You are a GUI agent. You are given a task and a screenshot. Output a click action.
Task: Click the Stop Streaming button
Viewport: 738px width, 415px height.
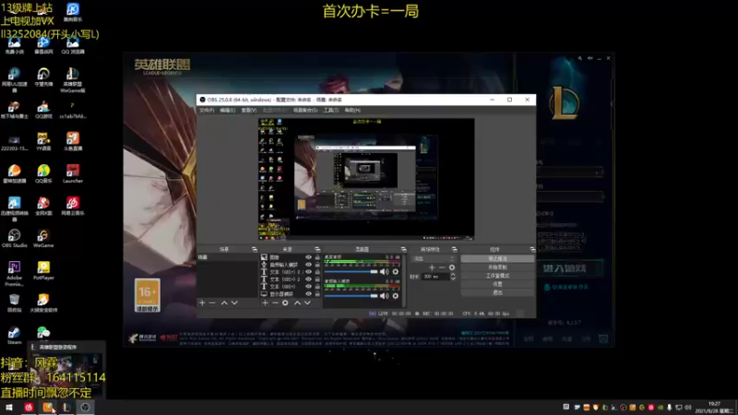pos(497,259)
